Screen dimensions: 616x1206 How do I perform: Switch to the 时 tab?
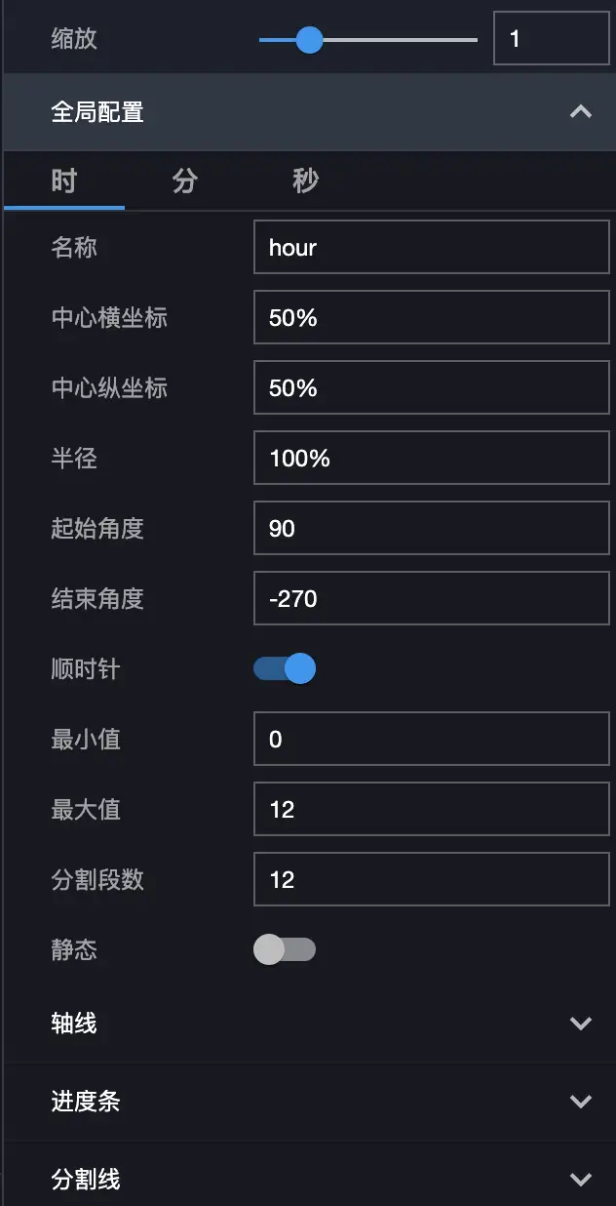[64, 181]
